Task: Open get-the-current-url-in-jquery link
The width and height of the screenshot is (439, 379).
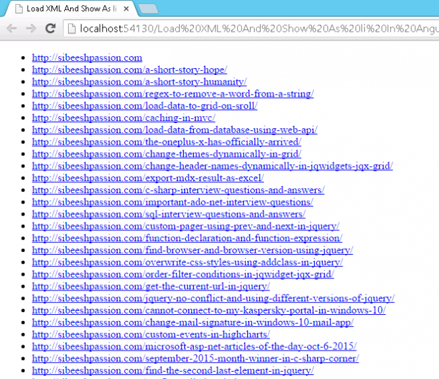Action: point(151,286)
